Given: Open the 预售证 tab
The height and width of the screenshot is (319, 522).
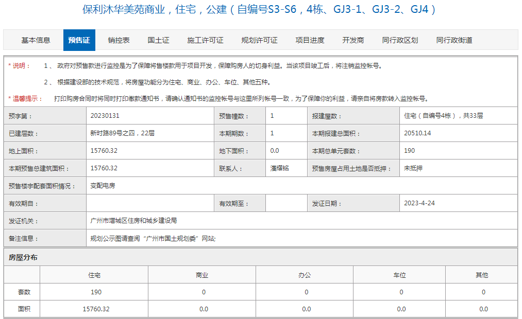Looking at the screenshot, I should (x=78, y=40).
